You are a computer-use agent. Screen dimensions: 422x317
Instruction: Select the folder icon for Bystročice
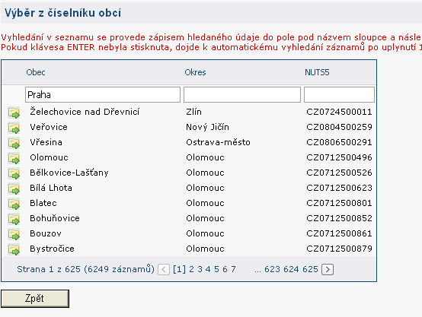pos(14,249)
